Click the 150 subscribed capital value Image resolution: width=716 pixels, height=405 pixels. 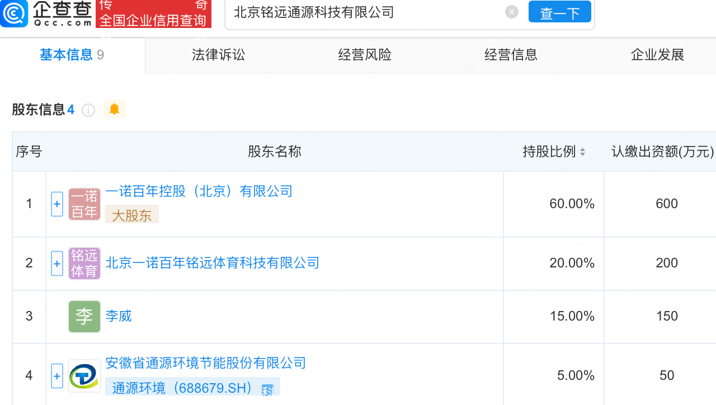tap(667, 316)
